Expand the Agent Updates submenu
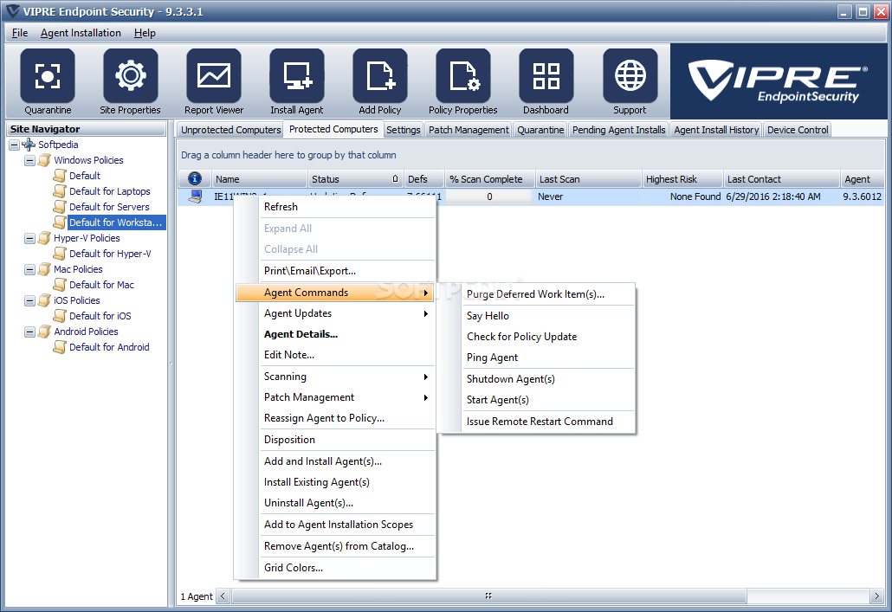Viewport: 892px width, 612px height. click(336, 313)
